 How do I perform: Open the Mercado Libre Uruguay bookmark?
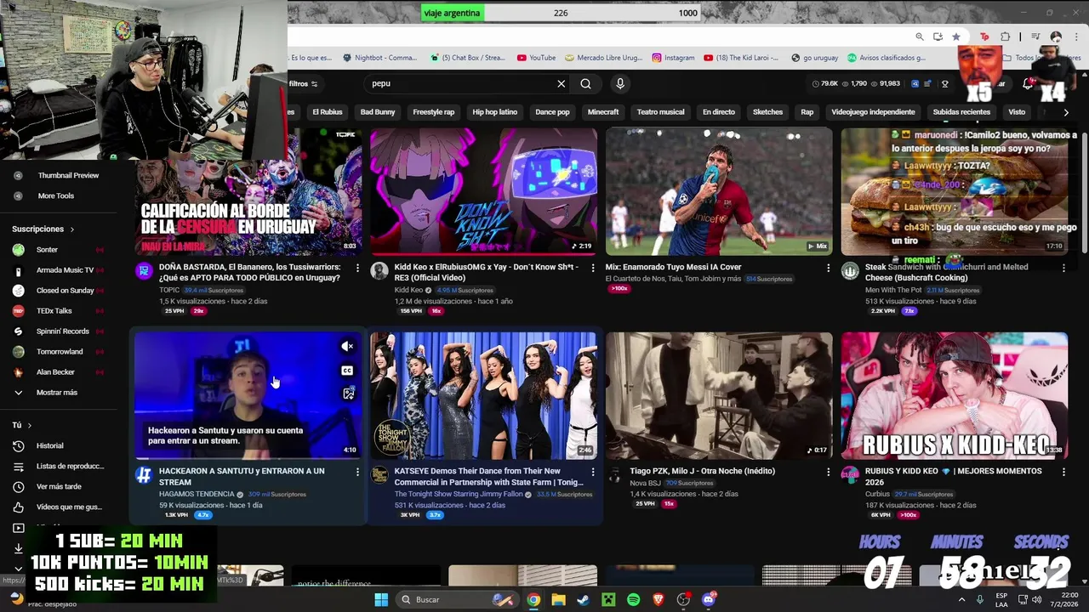tap(602, 58)
